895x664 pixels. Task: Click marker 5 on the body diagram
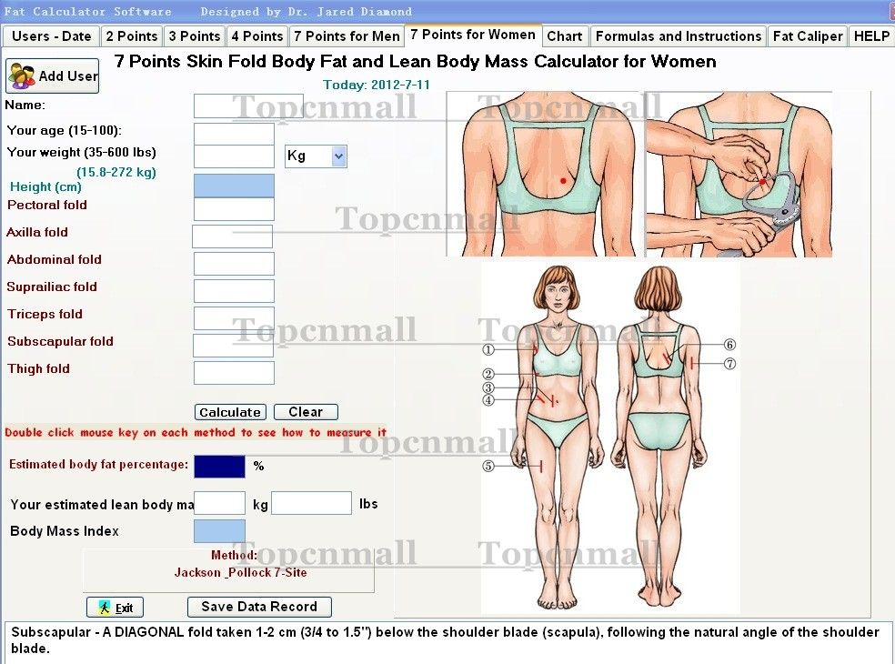point(488,466)
